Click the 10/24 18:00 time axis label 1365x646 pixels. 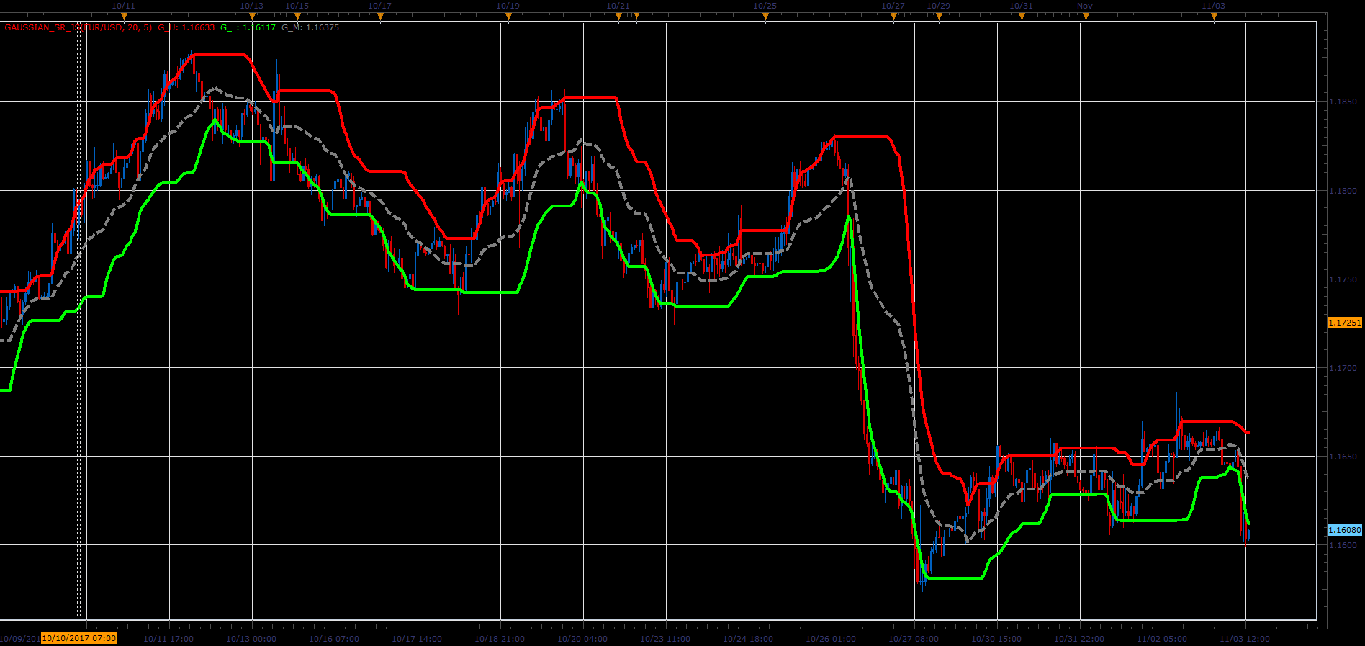point(748,639)
